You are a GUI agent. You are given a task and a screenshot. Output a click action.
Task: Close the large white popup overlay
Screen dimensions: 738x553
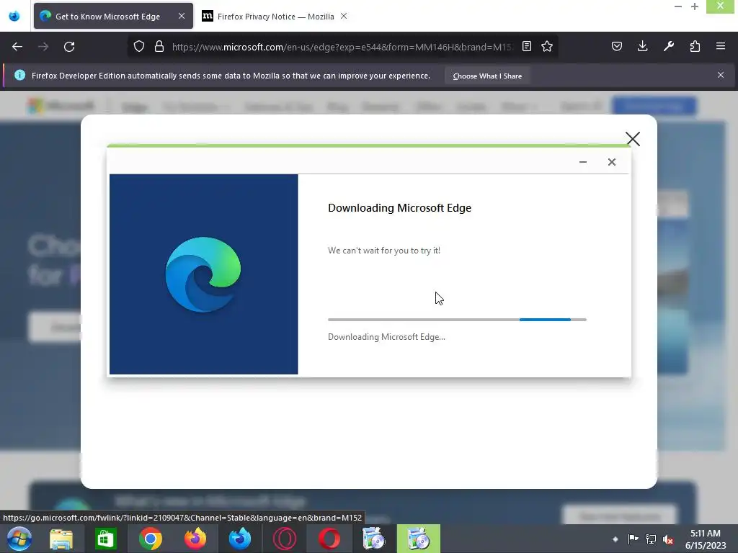tap(633, 139)
